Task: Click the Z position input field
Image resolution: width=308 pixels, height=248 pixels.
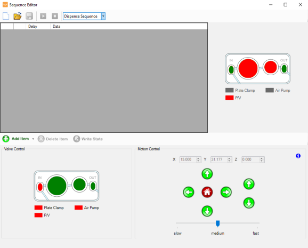Action: pyautogui.click(x=250, y=159)
